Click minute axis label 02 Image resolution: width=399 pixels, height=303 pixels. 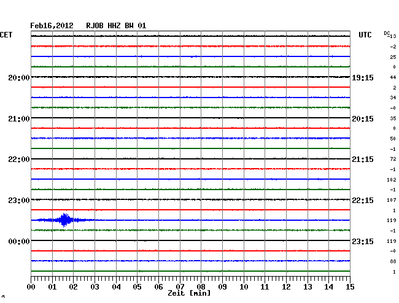(73, 286)
